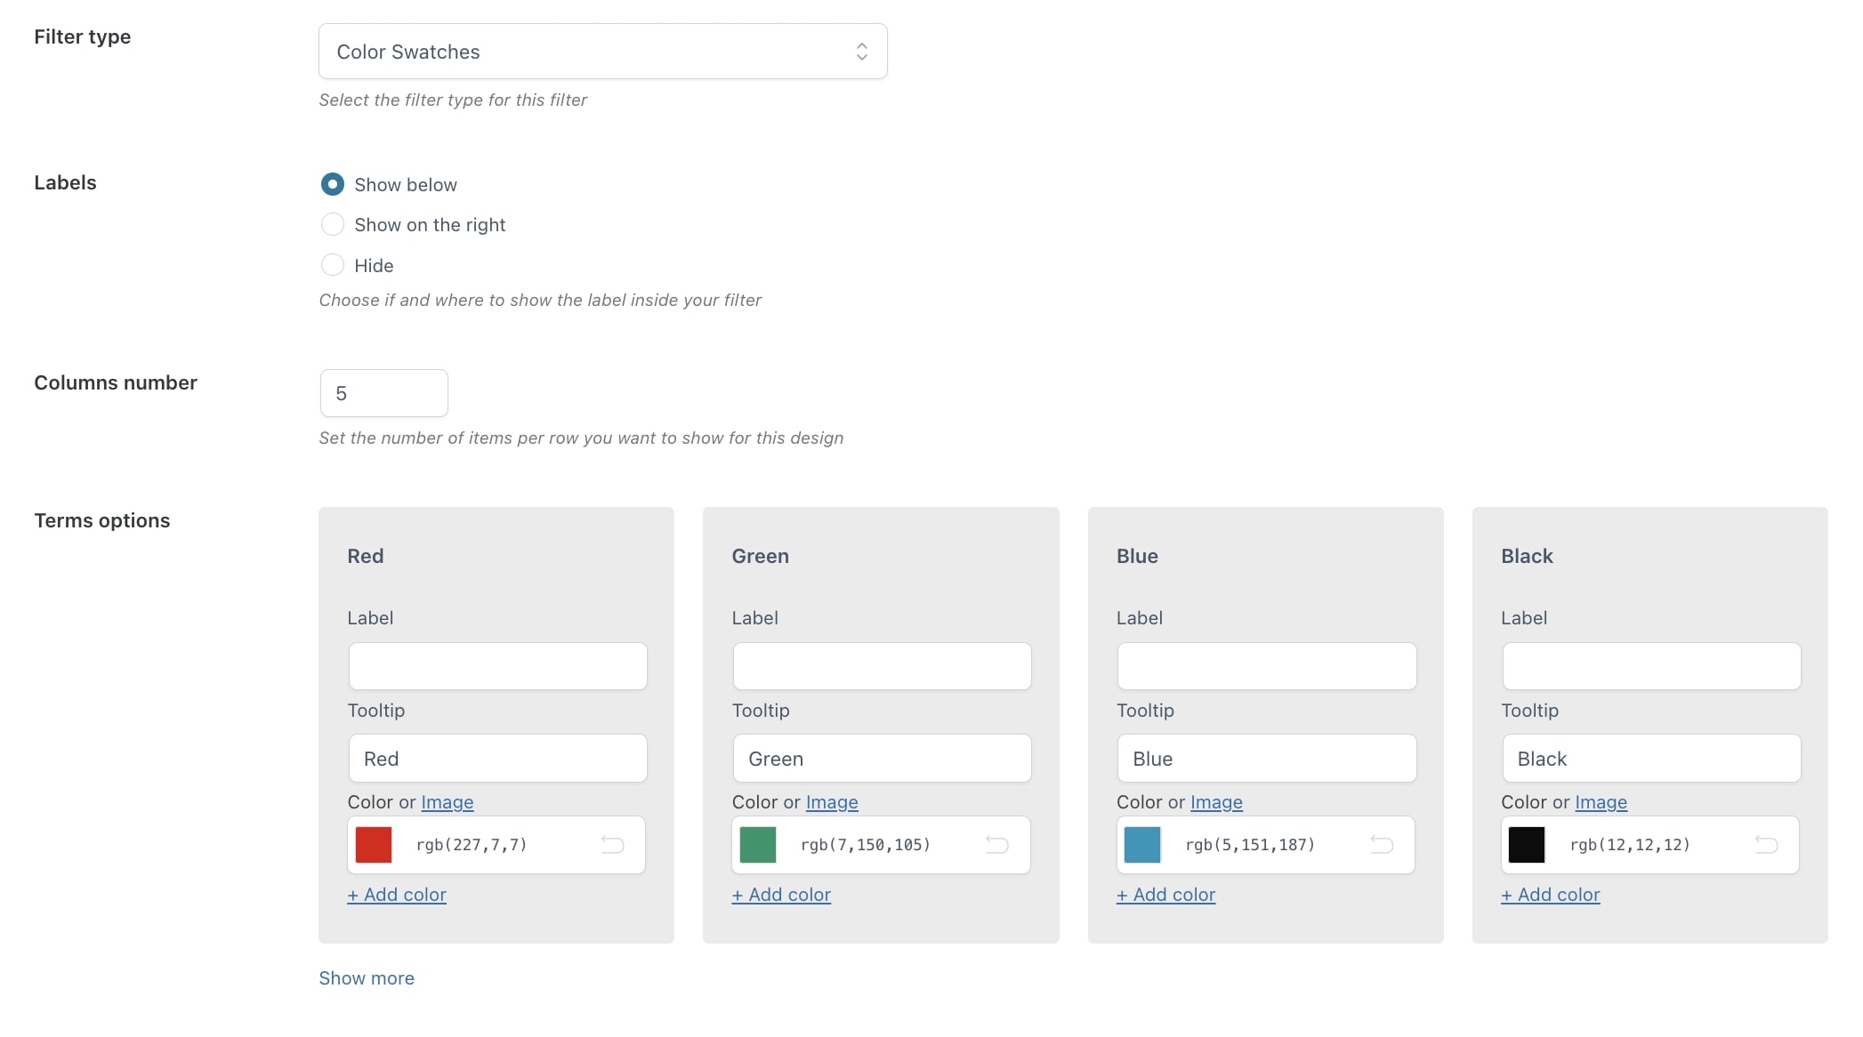Click the Black Tooltip input

(1651, 759)
